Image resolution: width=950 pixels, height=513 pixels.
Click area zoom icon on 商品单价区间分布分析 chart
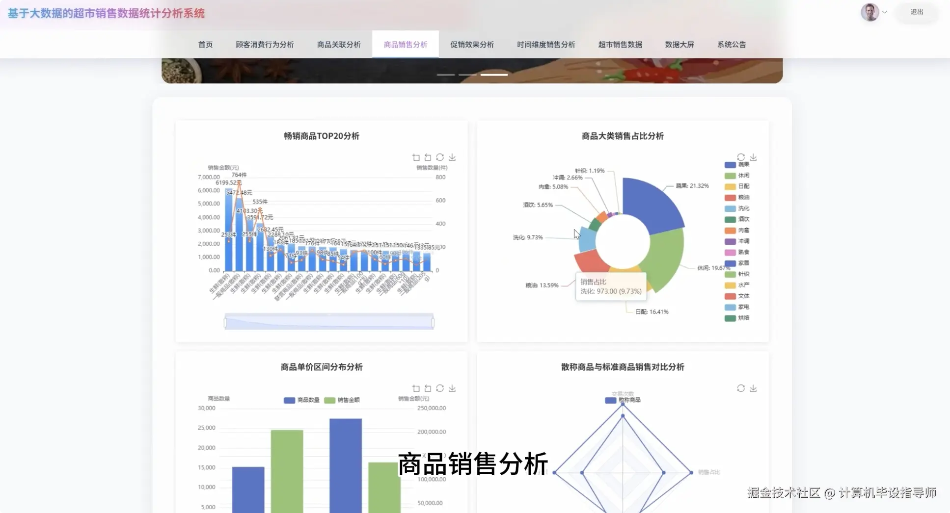(415, 388)
